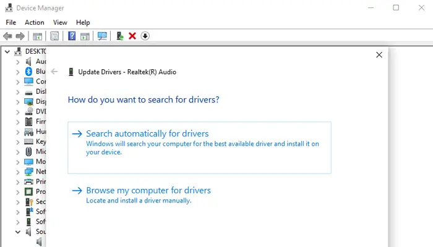Open the File menu
This screenshot has width=433, height=247.
coord(11,22)
